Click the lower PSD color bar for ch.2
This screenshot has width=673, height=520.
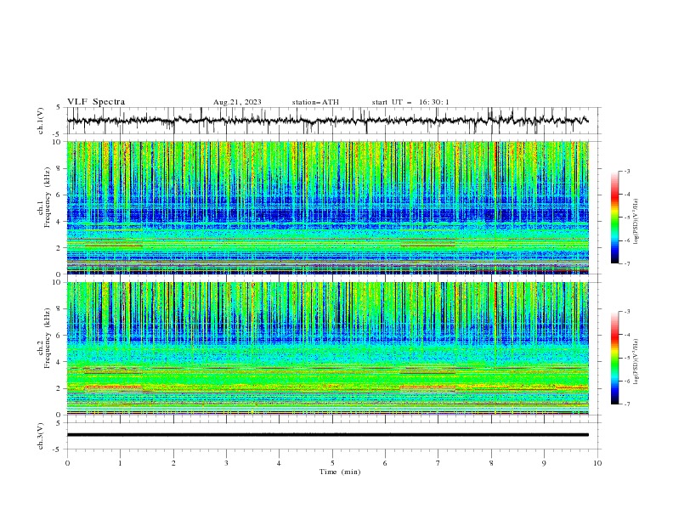615,358
